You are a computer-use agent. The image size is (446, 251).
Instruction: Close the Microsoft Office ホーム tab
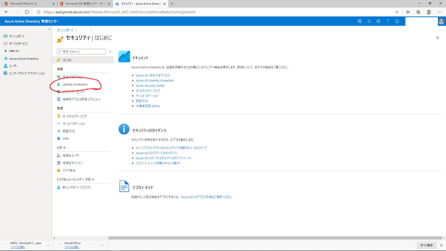[54, 4]
